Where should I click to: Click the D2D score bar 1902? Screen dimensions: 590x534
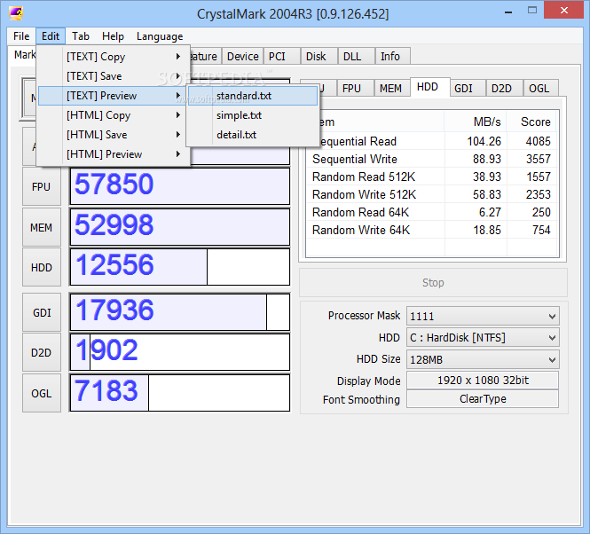[180, 352]
